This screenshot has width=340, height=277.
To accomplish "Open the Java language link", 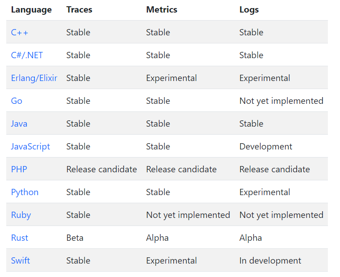I will 19,124.
